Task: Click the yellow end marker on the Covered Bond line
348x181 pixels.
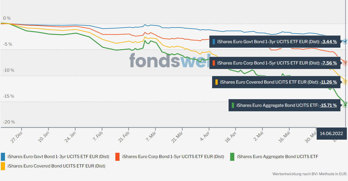Action: [x=345, y=82]
